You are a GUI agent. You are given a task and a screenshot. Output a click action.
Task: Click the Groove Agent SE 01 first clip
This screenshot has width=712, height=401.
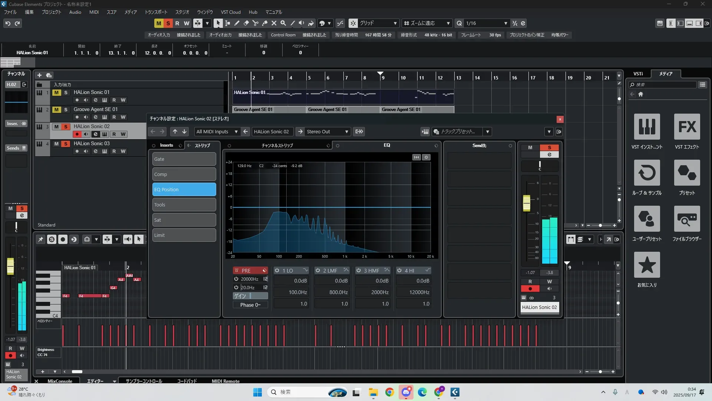pos(270,110)
